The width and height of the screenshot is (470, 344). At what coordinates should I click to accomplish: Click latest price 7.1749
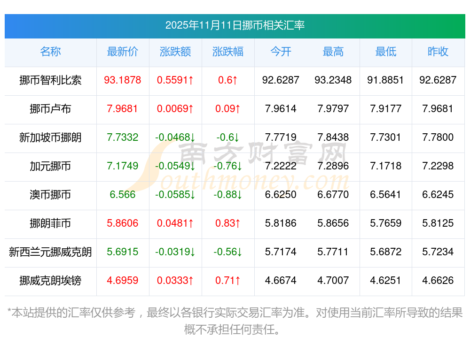[123, 166]
